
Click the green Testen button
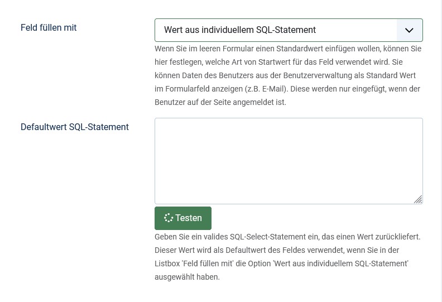point(183,218)
